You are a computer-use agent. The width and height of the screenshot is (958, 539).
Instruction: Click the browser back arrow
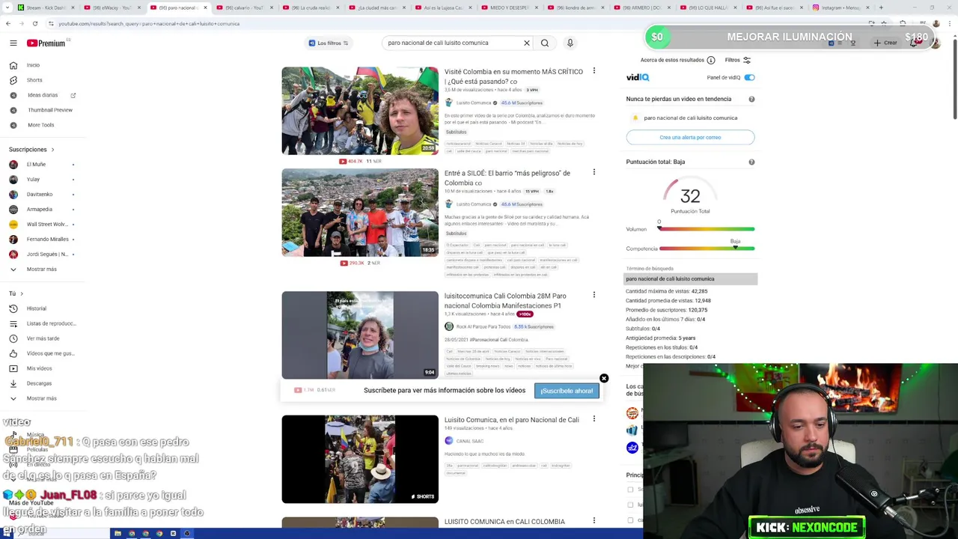[7, 23]
